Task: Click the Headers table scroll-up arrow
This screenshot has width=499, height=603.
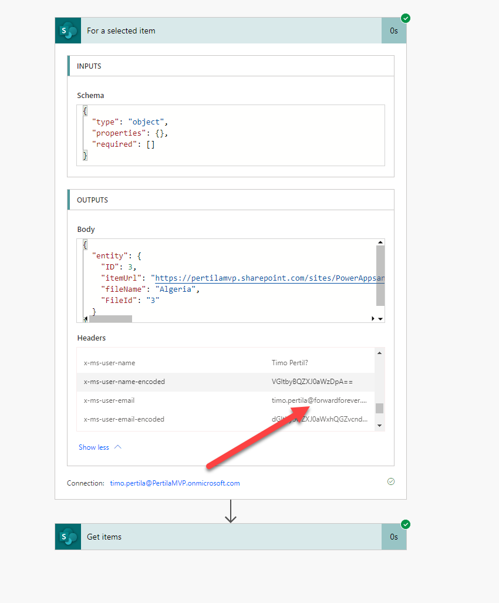Action: (x=379, y=353)
